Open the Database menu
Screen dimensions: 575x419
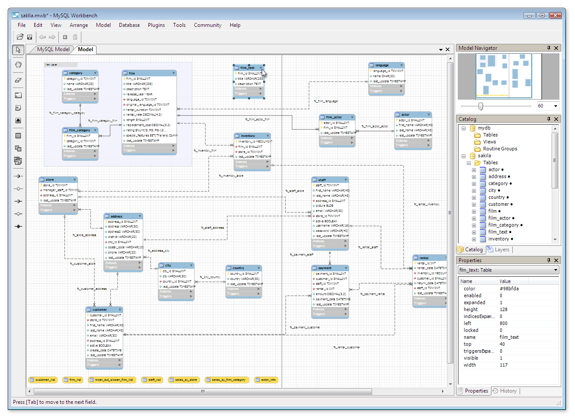click(x=129, y=25)
